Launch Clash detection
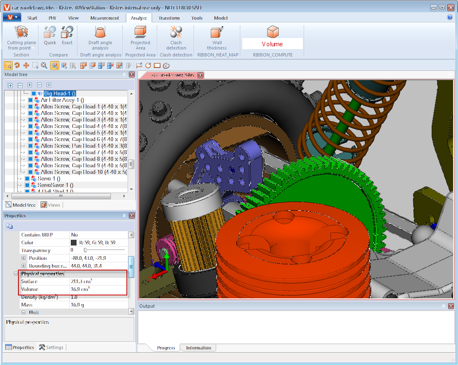 click(x=176, y=38)
